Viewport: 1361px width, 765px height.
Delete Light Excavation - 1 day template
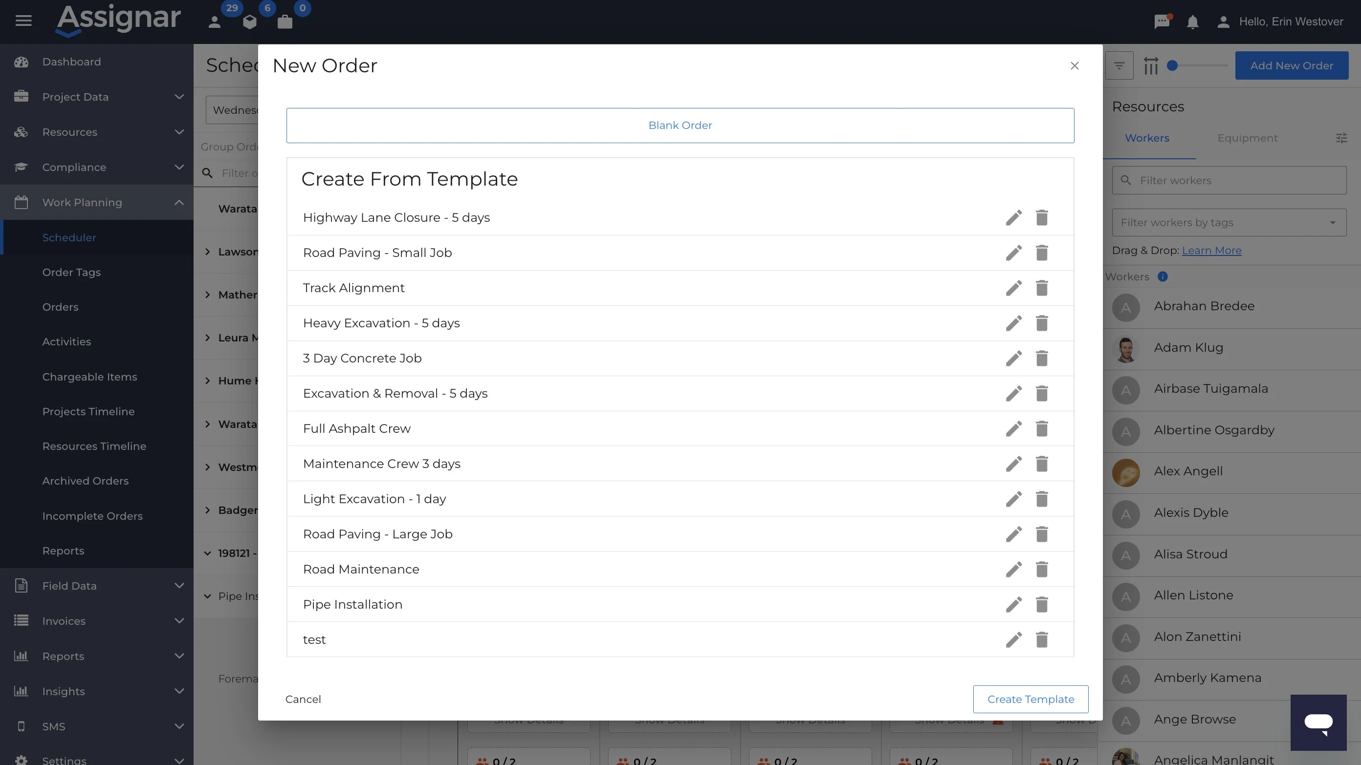pos(1041,499)
